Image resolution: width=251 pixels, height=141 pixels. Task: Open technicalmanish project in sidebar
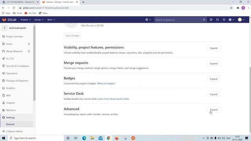click(17, 28)
